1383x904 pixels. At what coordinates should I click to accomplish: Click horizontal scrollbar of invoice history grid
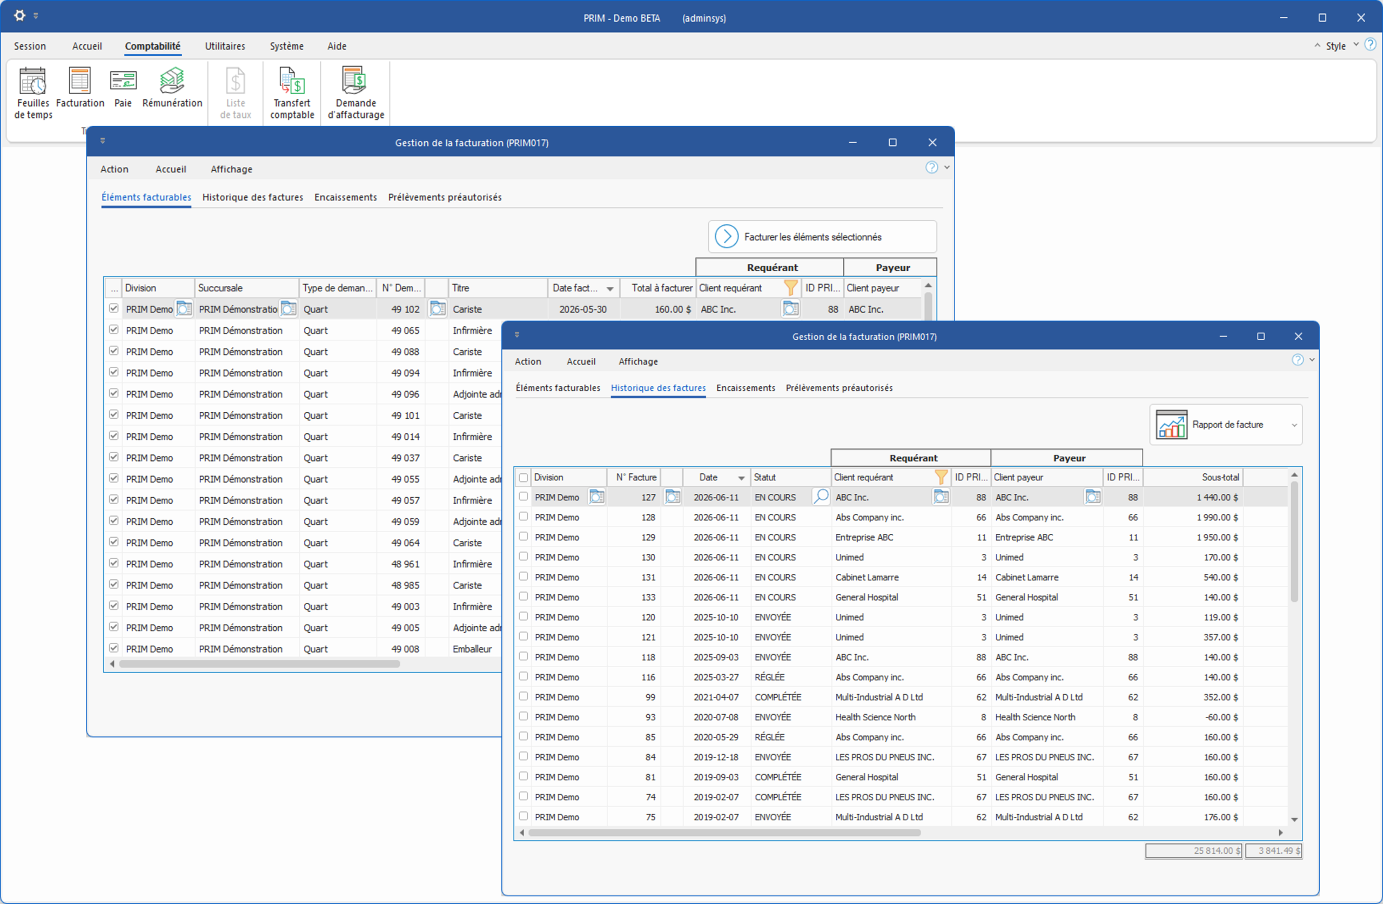tap(724, 833)
